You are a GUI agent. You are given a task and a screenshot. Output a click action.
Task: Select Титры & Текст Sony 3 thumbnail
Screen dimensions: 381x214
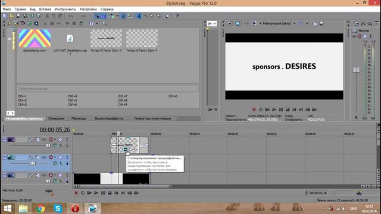tap(106, 38)
